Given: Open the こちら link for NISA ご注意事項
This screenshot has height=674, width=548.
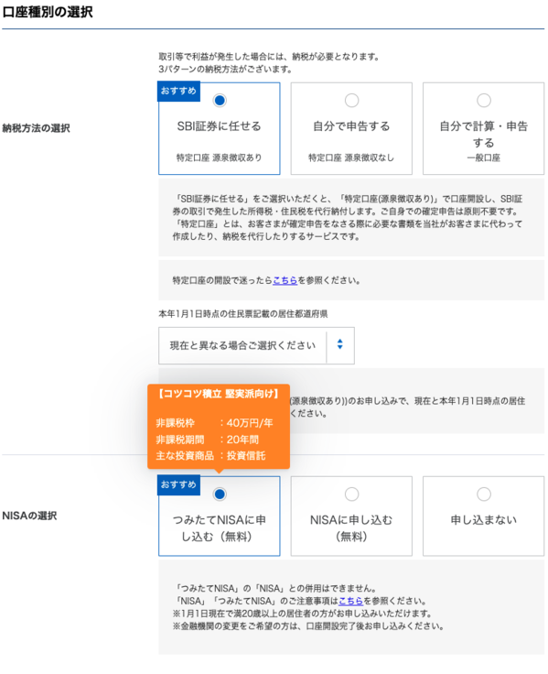Looking at the screenshot, I should (351, 601).
